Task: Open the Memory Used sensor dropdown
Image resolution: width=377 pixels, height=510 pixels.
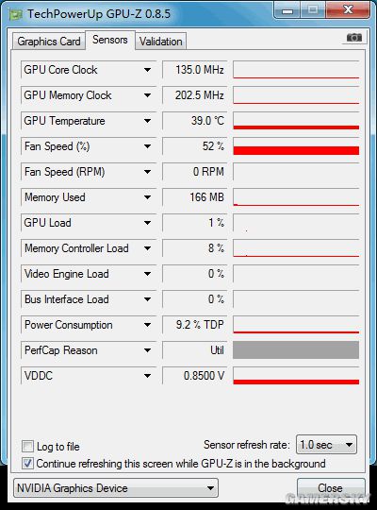Action: coord(147,197)
